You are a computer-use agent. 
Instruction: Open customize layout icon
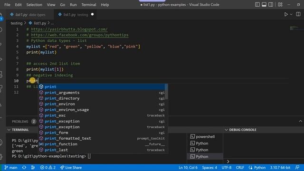280,4
